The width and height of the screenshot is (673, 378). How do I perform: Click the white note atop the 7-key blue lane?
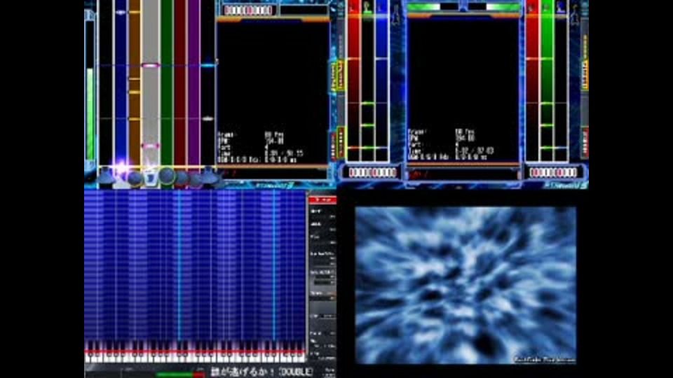point(121,13)
